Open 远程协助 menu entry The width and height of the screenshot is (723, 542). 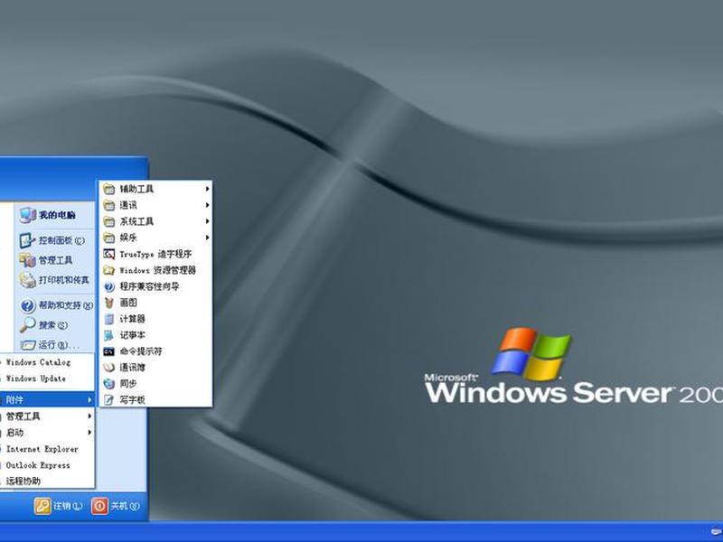[x=23, y=481]
